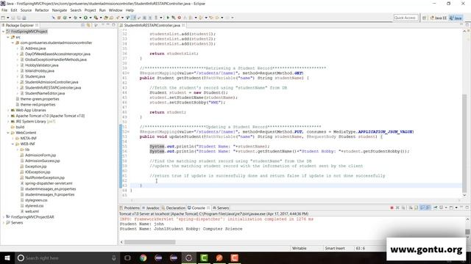Open Run button dropdown arrow

[91, 18]
